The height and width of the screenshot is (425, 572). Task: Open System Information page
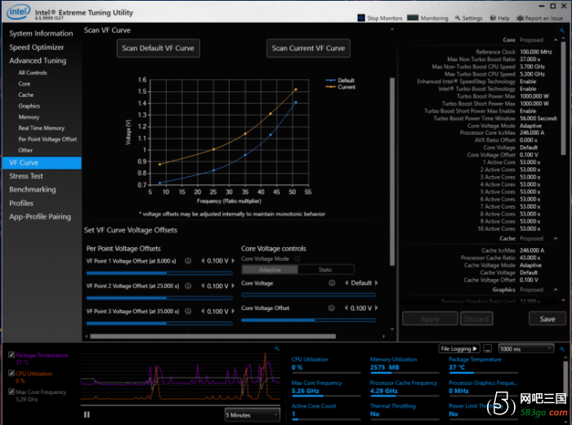pos(41,33)
